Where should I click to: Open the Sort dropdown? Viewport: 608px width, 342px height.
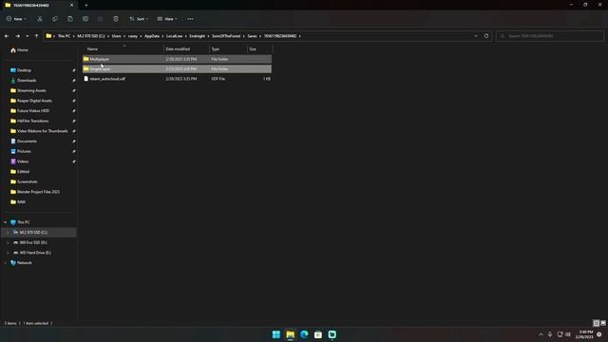coord(139,19)
